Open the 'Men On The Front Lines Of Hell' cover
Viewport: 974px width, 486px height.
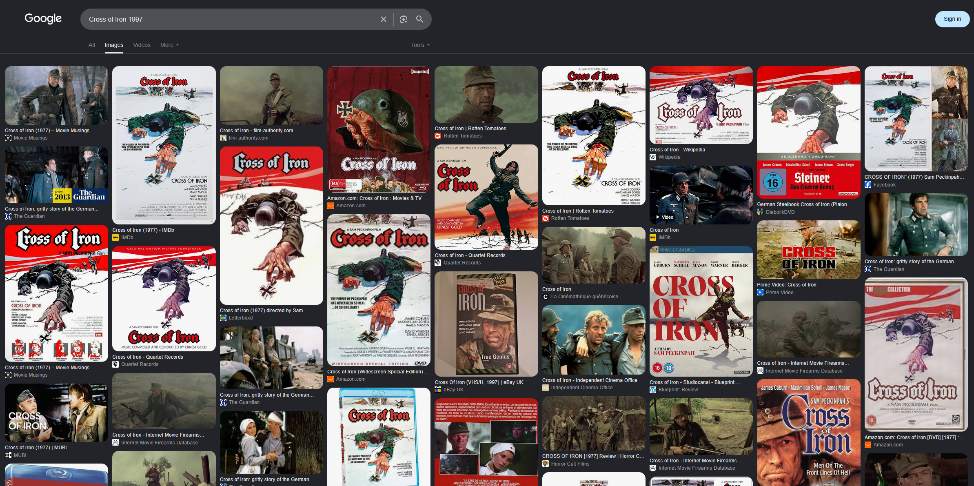(x=809, y=433)
